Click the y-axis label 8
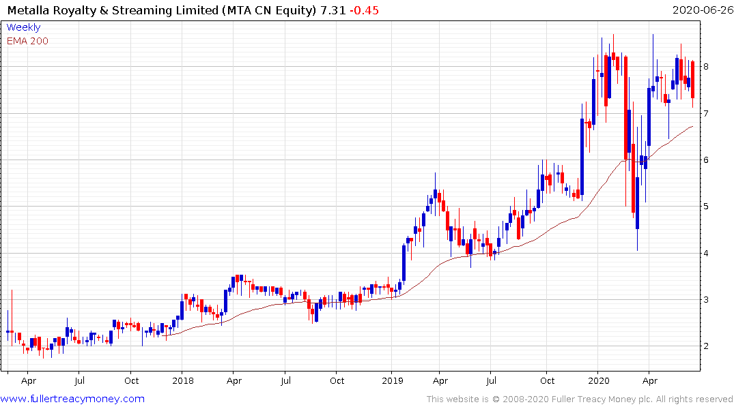This screenshot has width=734, height=409. click(x=705, y=66)
